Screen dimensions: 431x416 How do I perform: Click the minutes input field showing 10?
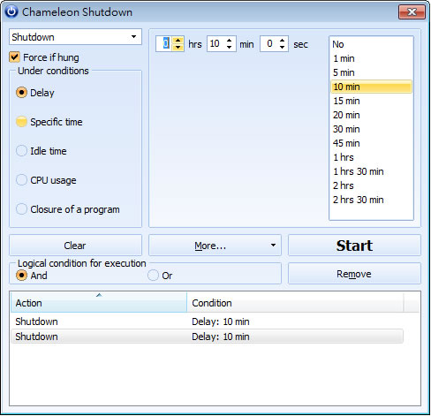(215, 44)
